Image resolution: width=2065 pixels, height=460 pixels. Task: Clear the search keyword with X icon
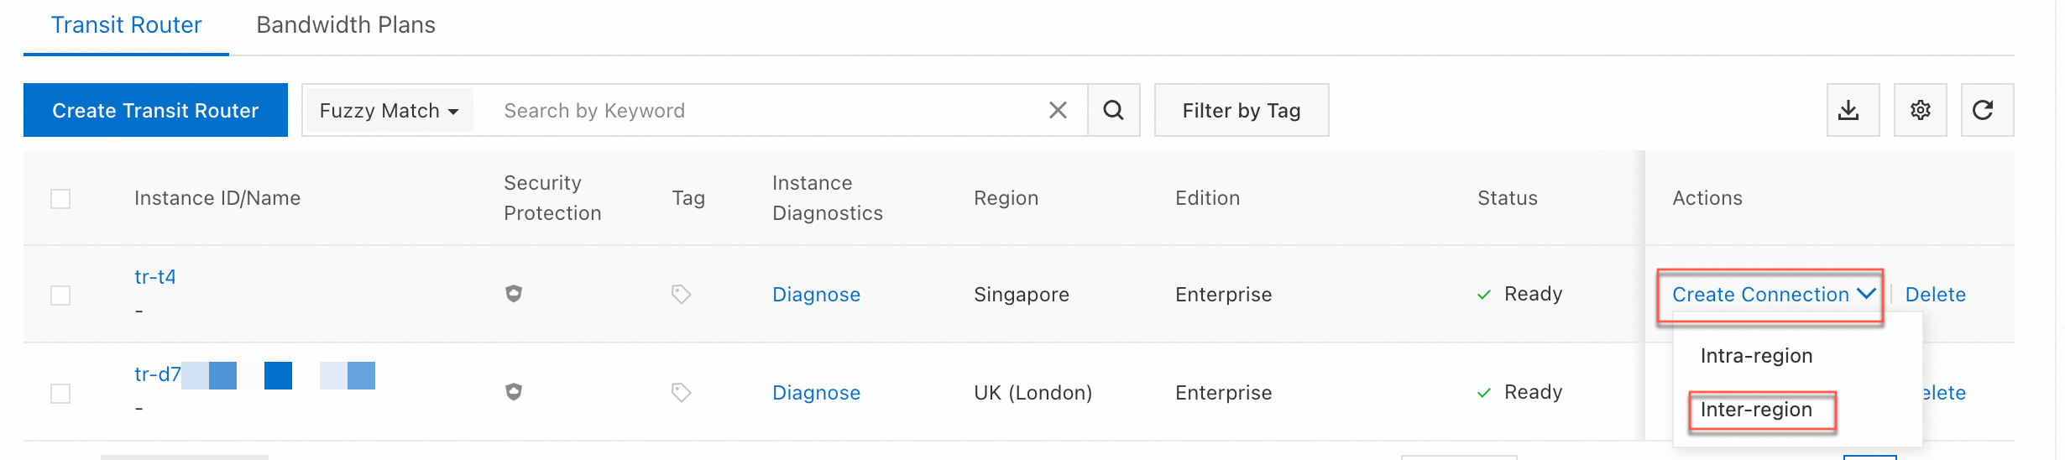[1058, 110]
